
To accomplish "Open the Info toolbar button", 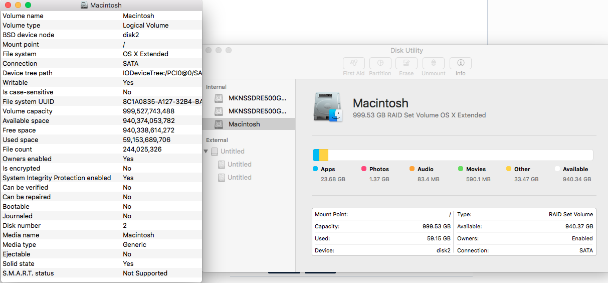I will pos(461,63).
